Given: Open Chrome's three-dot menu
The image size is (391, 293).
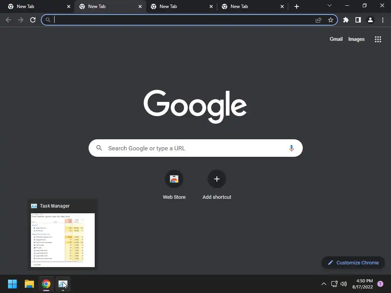Looking at the screenshot, I should click(x=383, y=20).
